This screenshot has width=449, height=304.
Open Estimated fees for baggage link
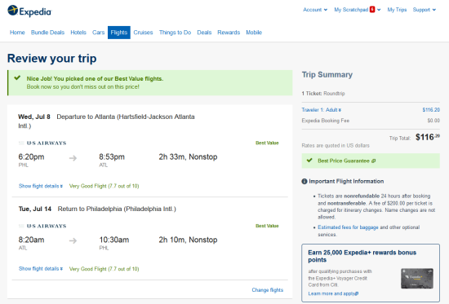pos(348,227)
